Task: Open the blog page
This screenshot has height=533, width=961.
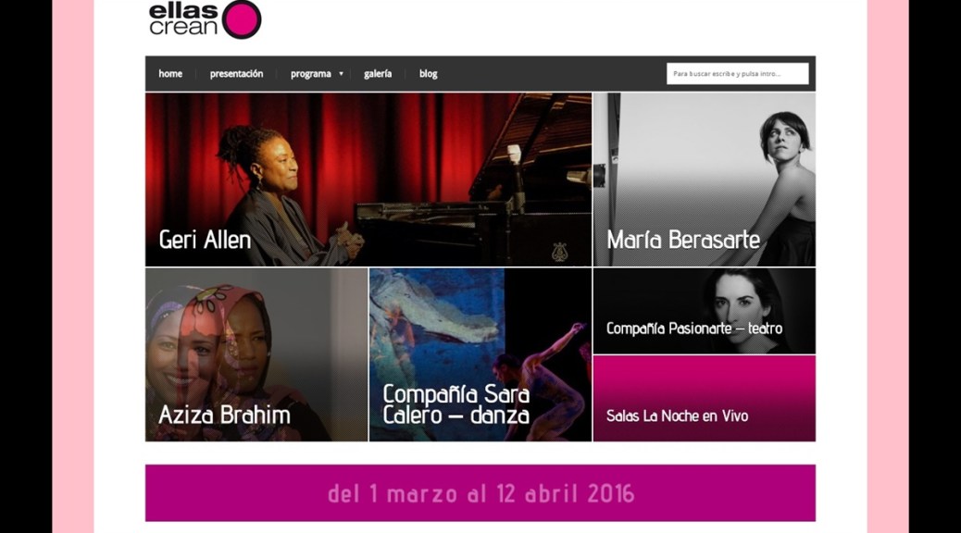Action: [429, 73]
